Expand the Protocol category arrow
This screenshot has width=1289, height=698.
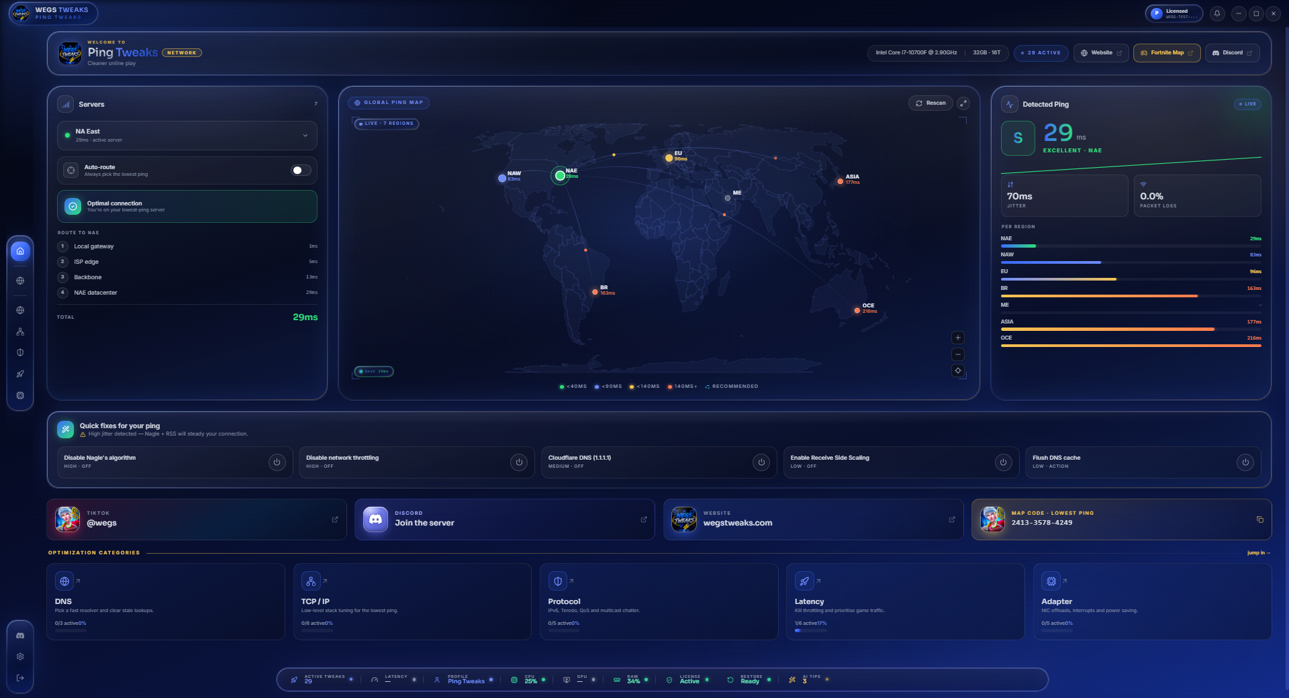pos(571,581)
